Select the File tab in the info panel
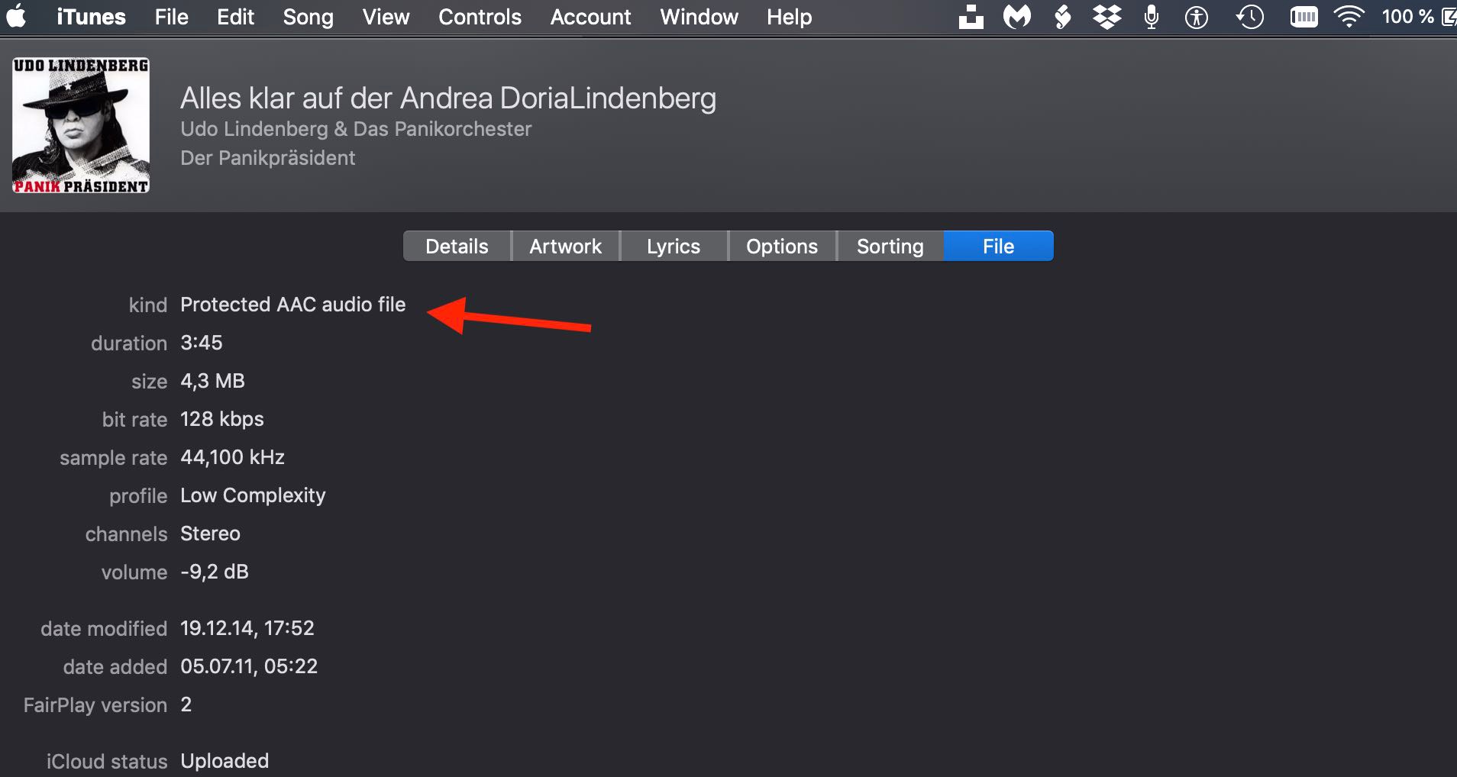Image resolution: width=1457 pixels, height=777 pixels. (999, 246)
